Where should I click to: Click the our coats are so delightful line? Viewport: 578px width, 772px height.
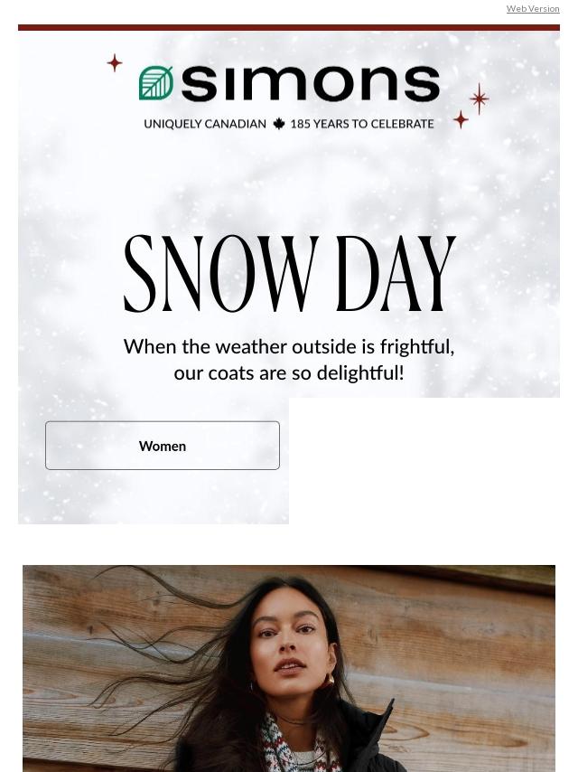point(289,372)
